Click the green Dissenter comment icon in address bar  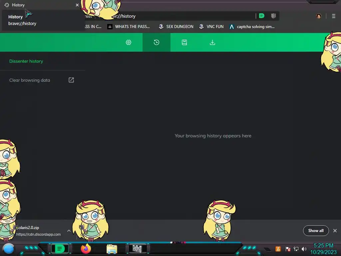[262, 16]
